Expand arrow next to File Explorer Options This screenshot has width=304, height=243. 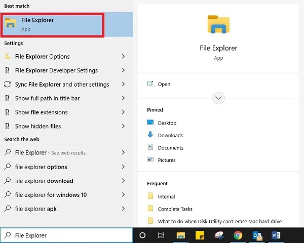click(x=123, y=56)
